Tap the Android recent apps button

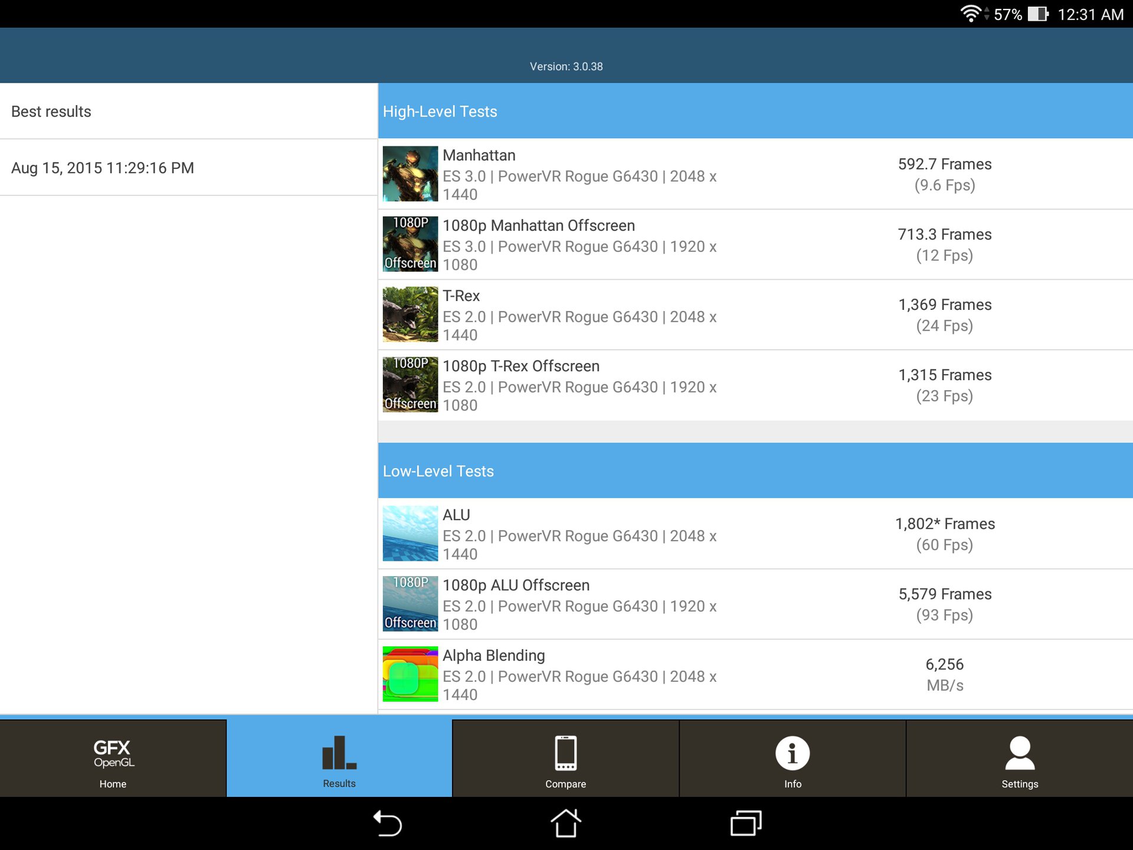click(746, 823)
